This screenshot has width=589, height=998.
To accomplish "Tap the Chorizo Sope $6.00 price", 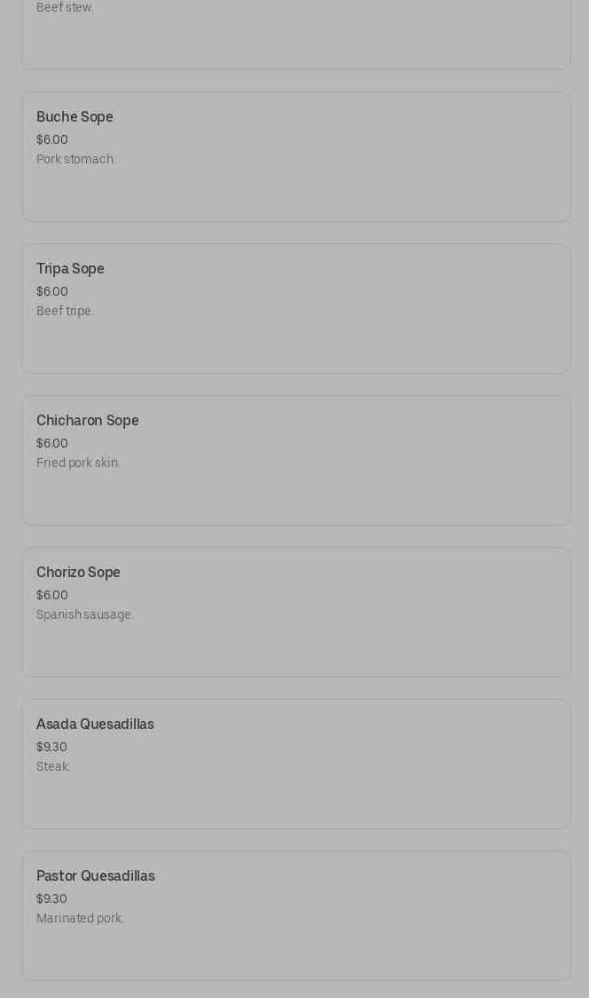I will coord(52,595).
